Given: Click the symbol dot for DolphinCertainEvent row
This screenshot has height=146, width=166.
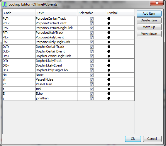Looking at the screenshot, I should pyautogui.click(x=109, y=51).
